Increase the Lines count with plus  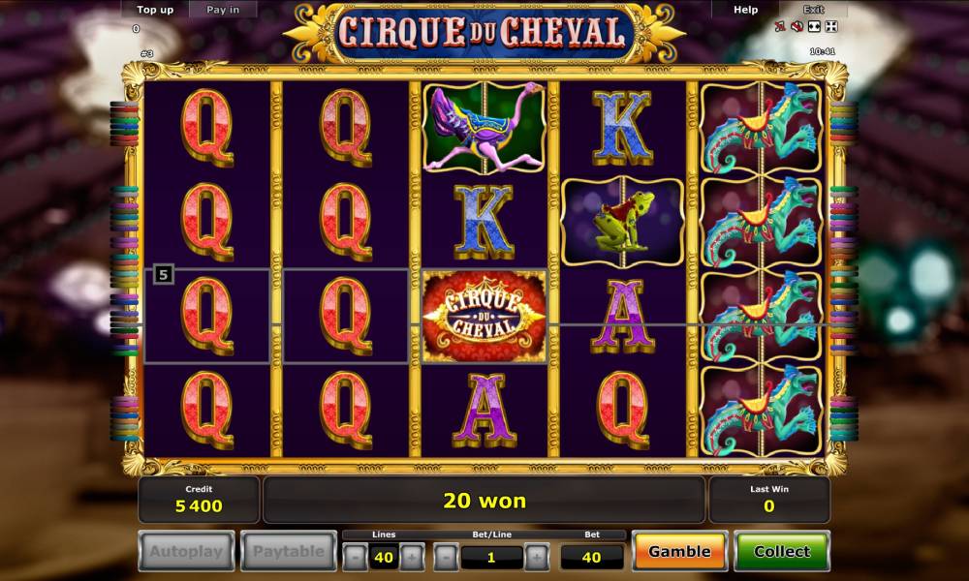[x=412, y=557]
